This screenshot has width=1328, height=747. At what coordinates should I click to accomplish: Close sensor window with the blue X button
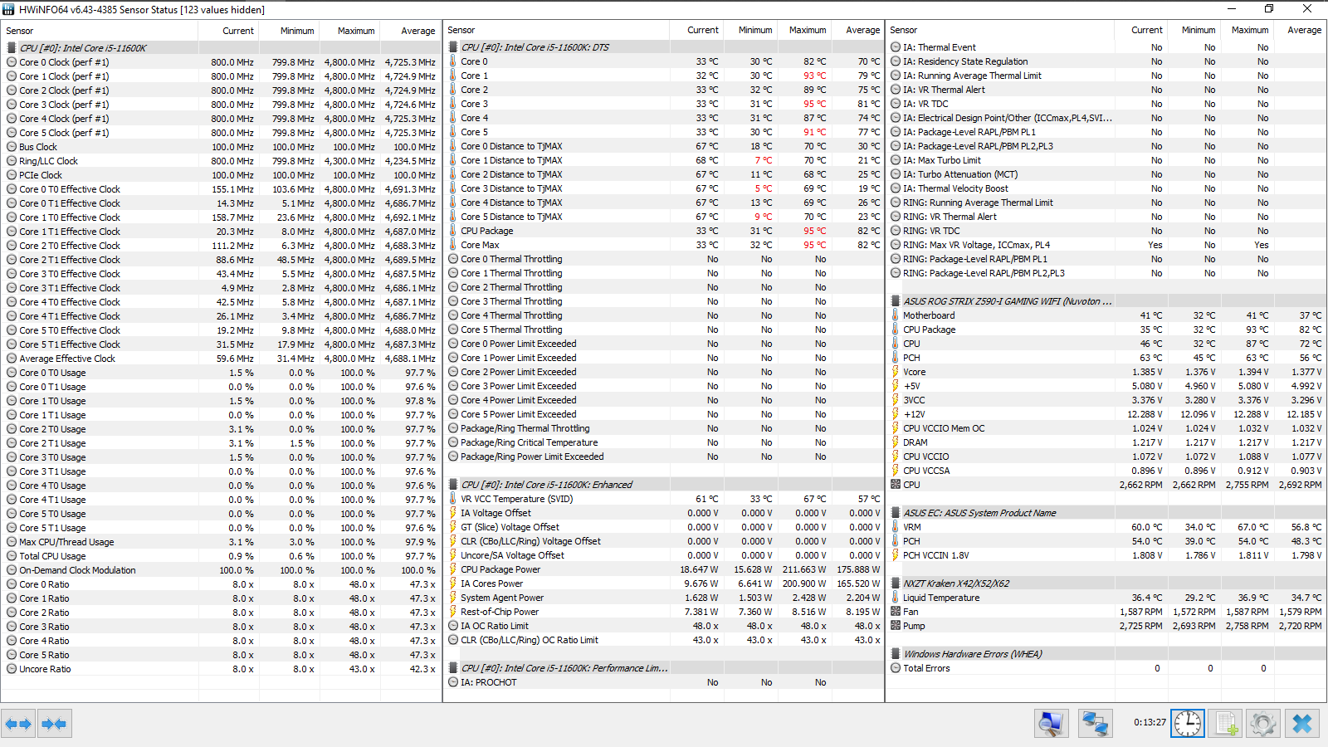click(x=1302, y=724)
